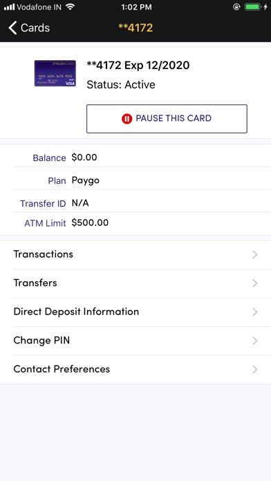Tap the cellular signal bars icon
Screen dimensions: 271x481
[9, 7]
